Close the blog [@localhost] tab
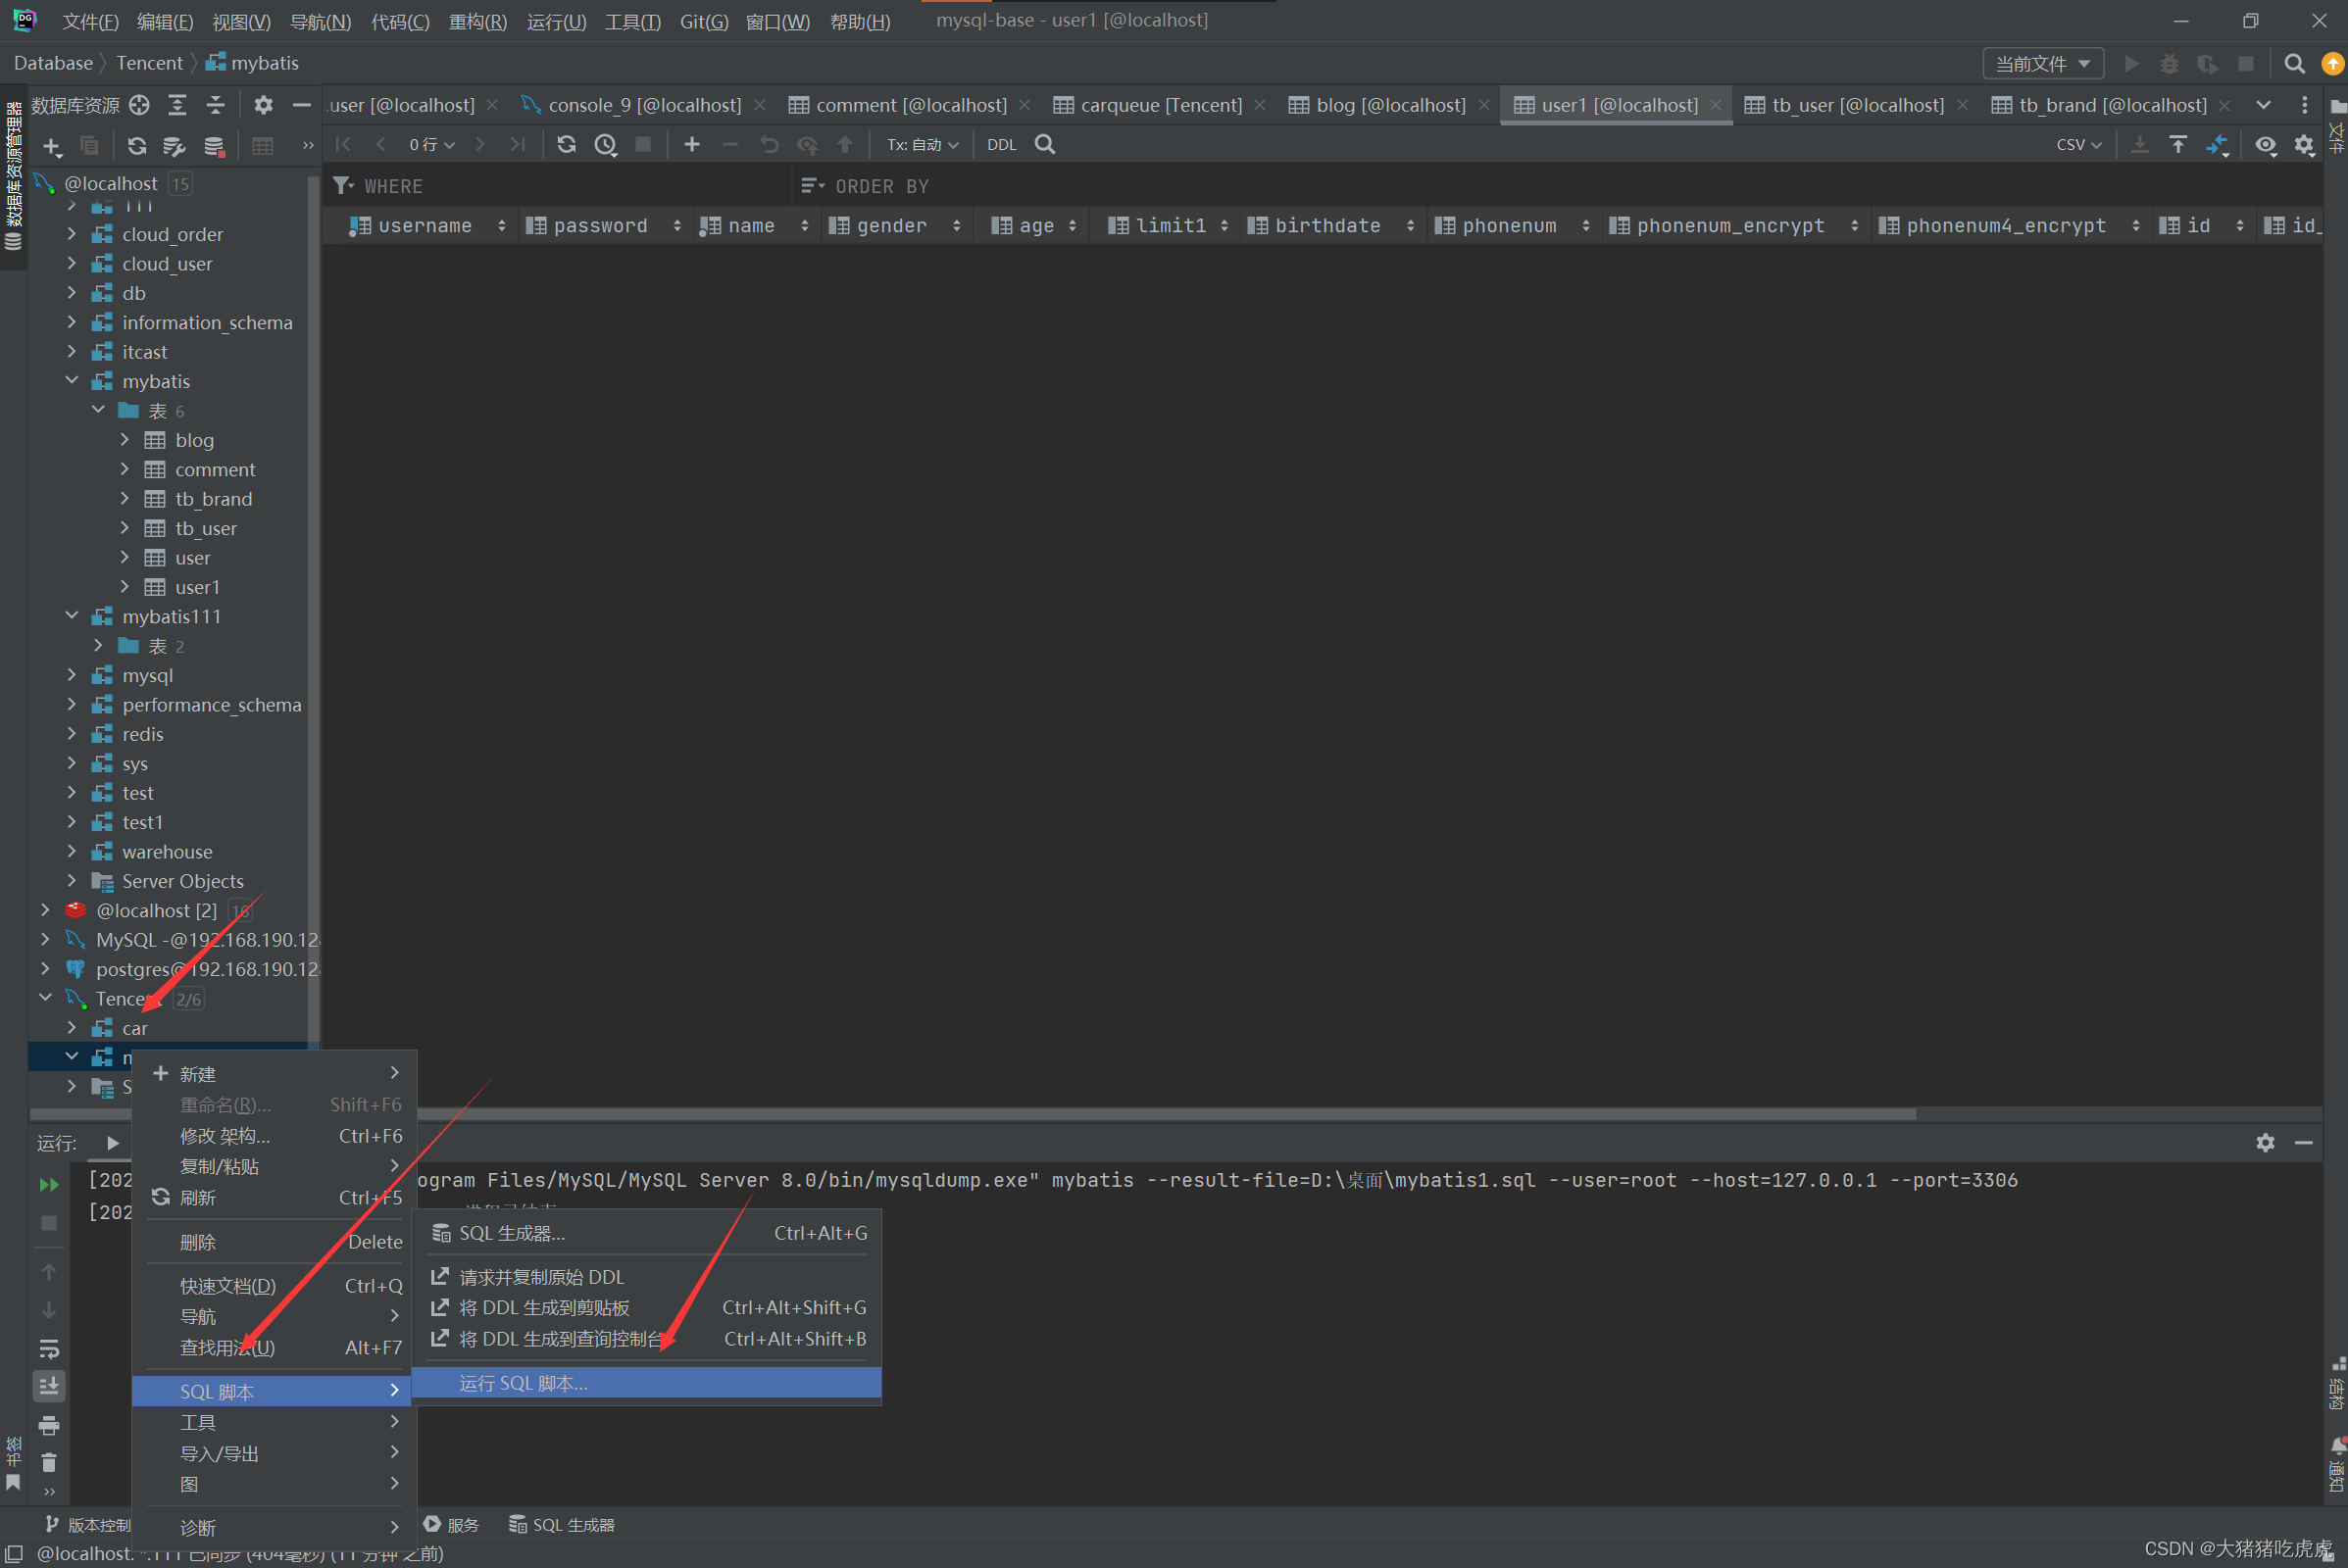Screen dimensions: 2348x1568 click(x=1484, y=105)
